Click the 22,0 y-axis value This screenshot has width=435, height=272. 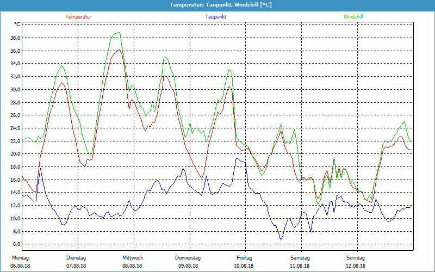[15, 141]
